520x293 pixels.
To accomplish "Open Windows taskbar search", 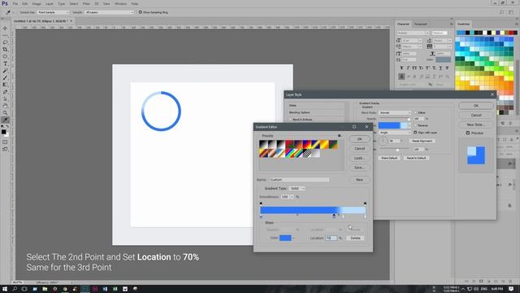I will [15, 289].
